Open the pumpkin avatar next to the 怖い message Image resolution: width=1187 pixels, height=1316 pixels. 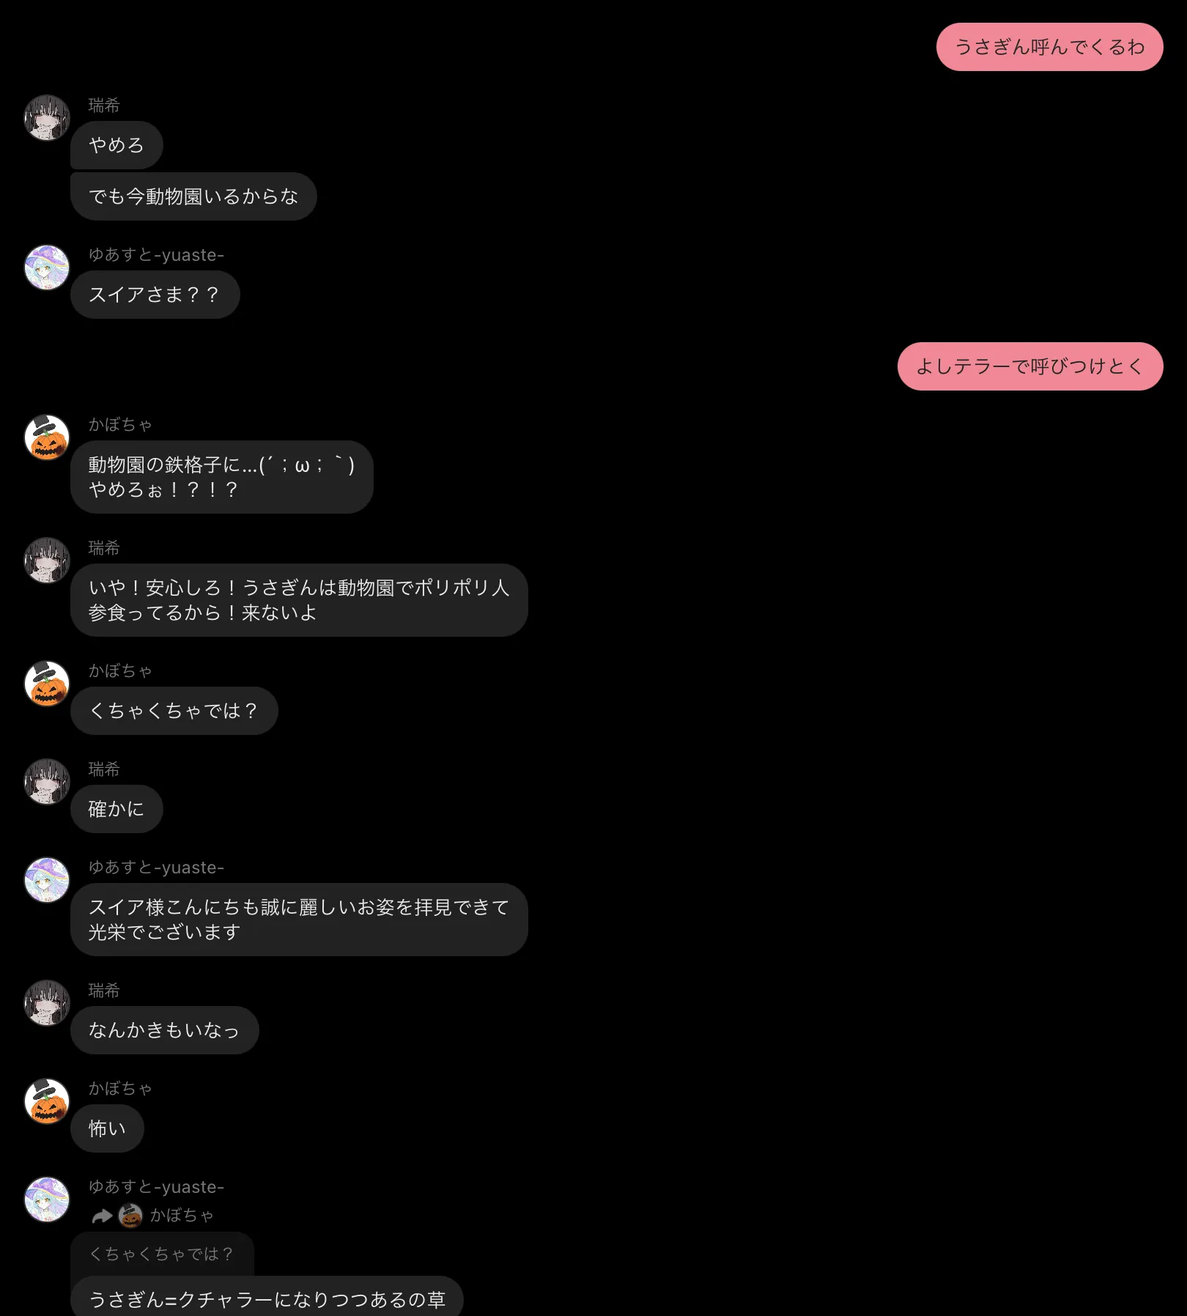pos(47,1101)
